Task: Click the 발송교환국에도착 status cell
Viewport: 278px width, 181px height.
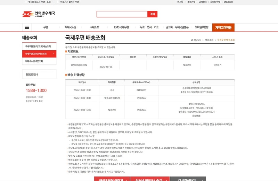Action: tap(112, 98)
